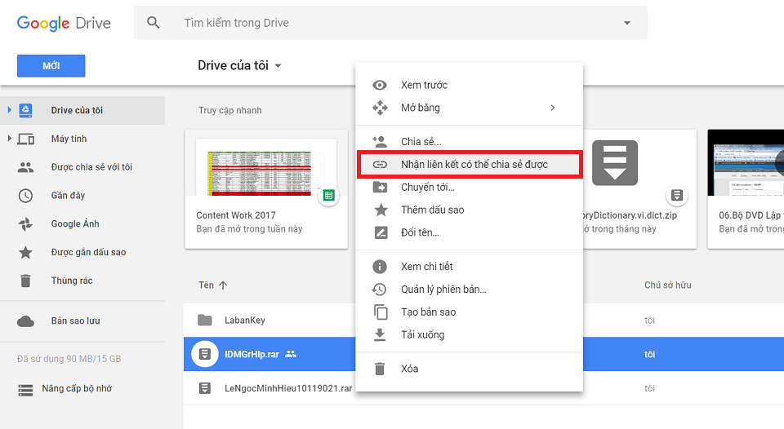The height and width of the screenshot is (429, 784).
Task: Click the move-arrows icon for 'Mở bằng'
Action: pyautogui.click(x=380, y=108)
